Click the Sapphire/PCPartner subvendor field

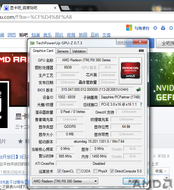(120, 97)
